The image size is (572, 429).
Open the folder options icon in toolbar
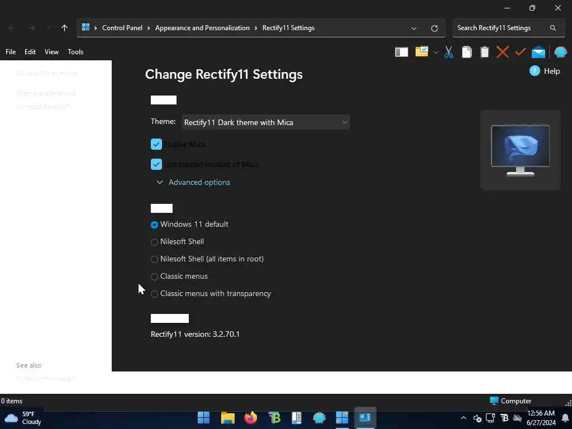coord(422,51)
